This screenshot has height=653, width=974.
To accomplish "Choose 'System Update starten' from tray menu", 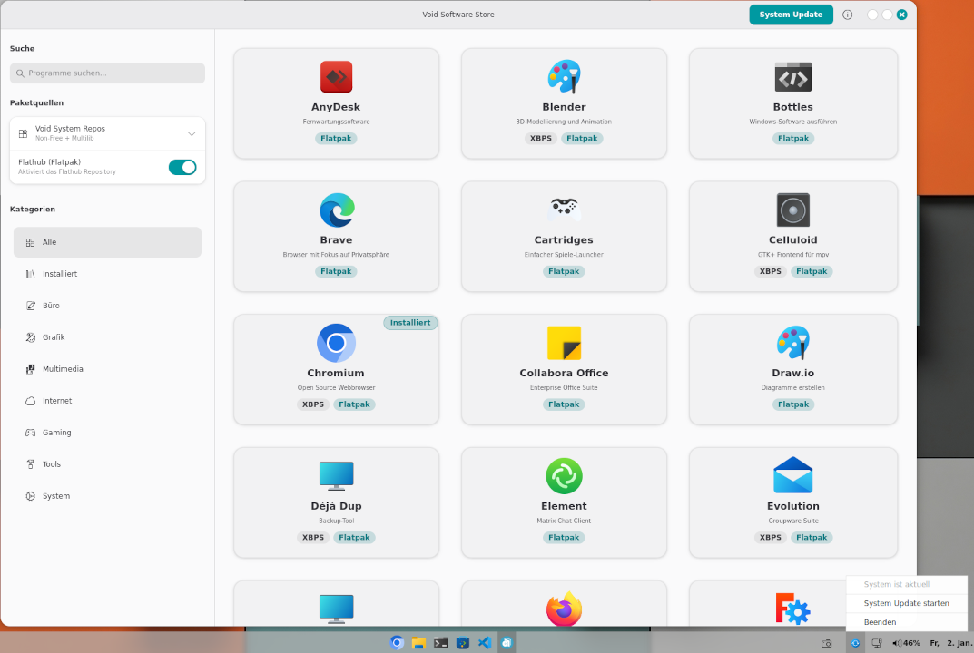I will point(906,603).
